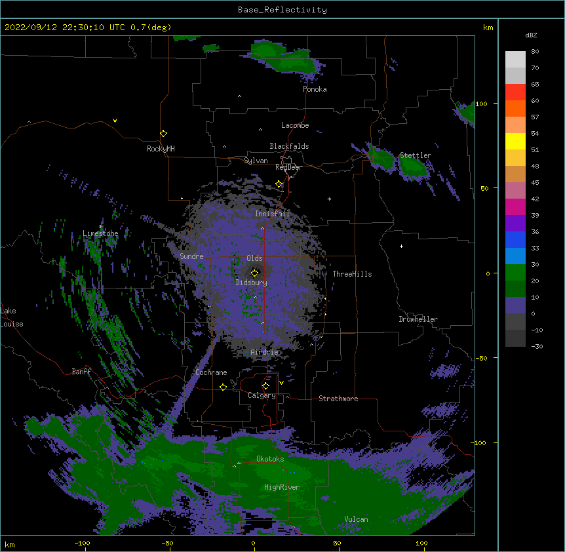565x552 pixels.
Task: Click the Stettler city label
Action: 415,155
